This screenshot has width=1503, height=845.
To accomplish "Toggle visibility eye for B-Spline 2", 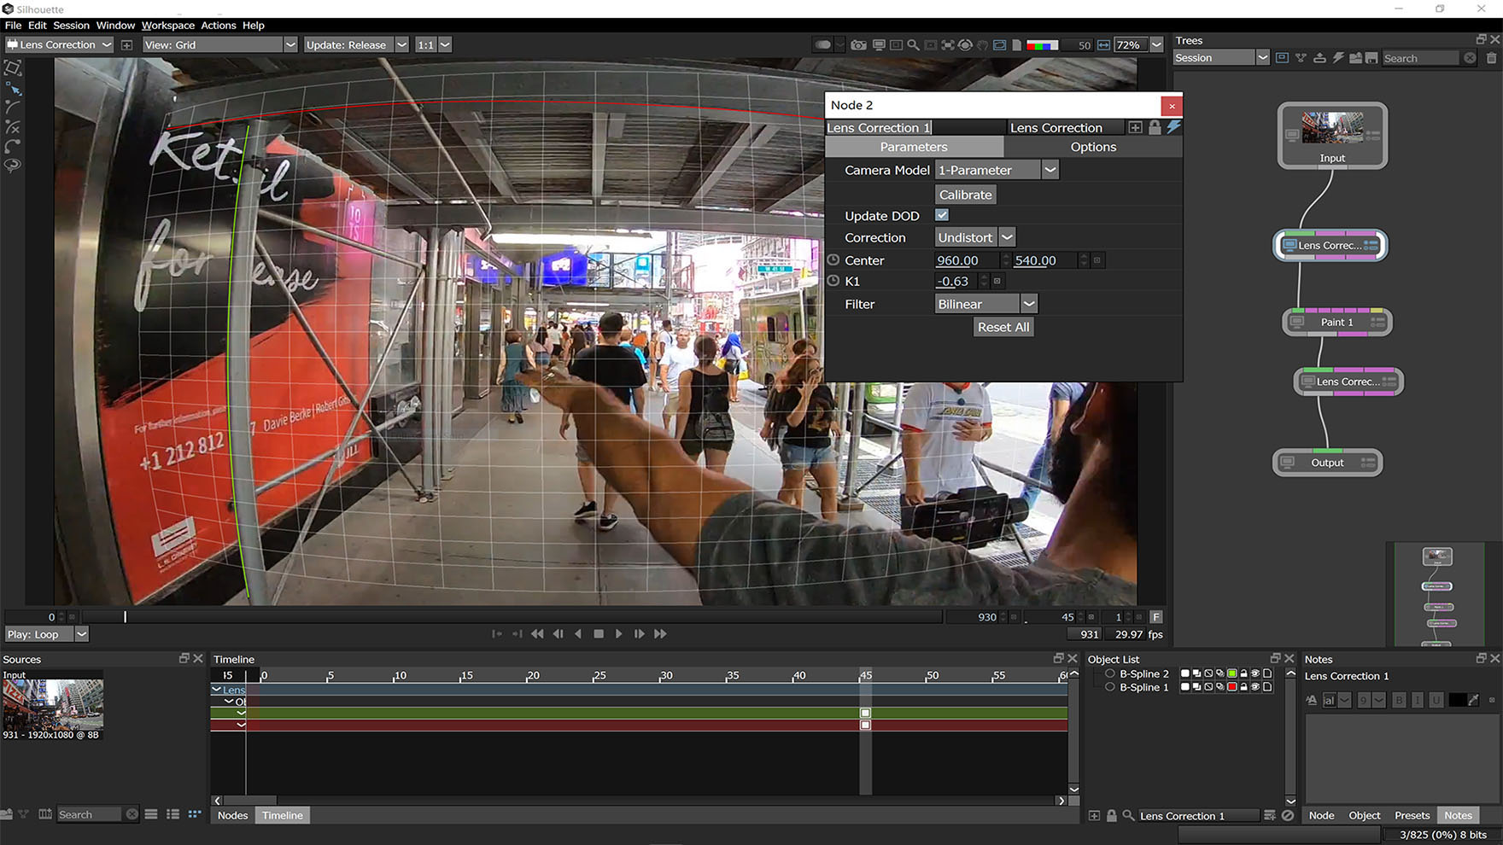I will [x=1255, y=673].
